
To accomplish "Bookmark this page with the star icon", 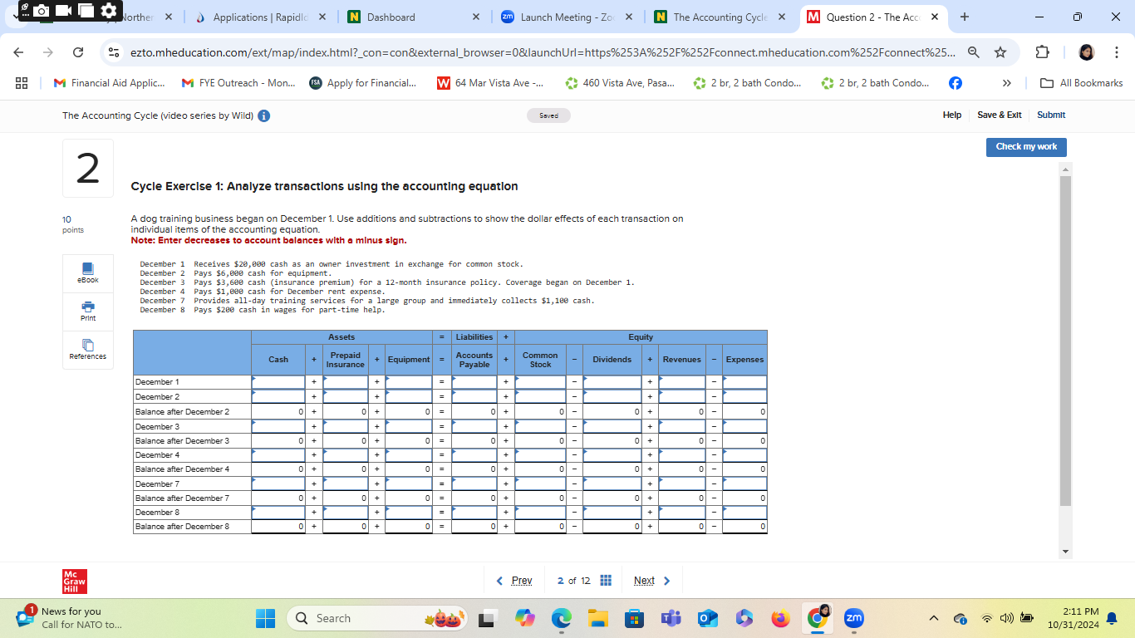I will click(1000, 52).
